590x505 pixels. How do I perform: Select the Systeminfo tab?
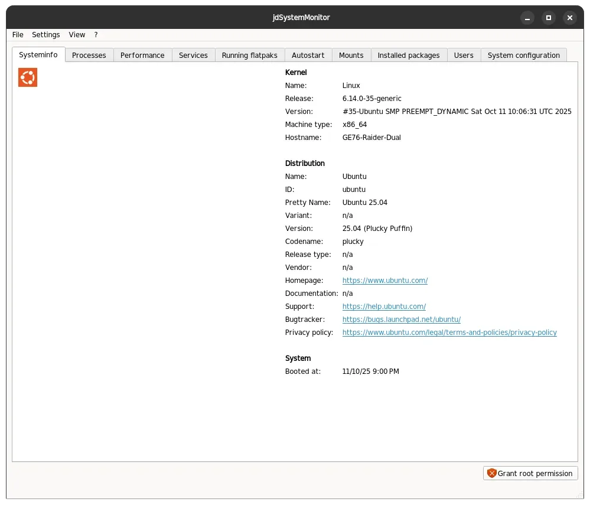pyautogui.click(x=38, y=54)
